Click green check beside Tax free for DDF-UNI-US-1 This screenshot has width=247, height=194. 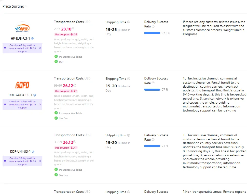click(x=56, y=175)
